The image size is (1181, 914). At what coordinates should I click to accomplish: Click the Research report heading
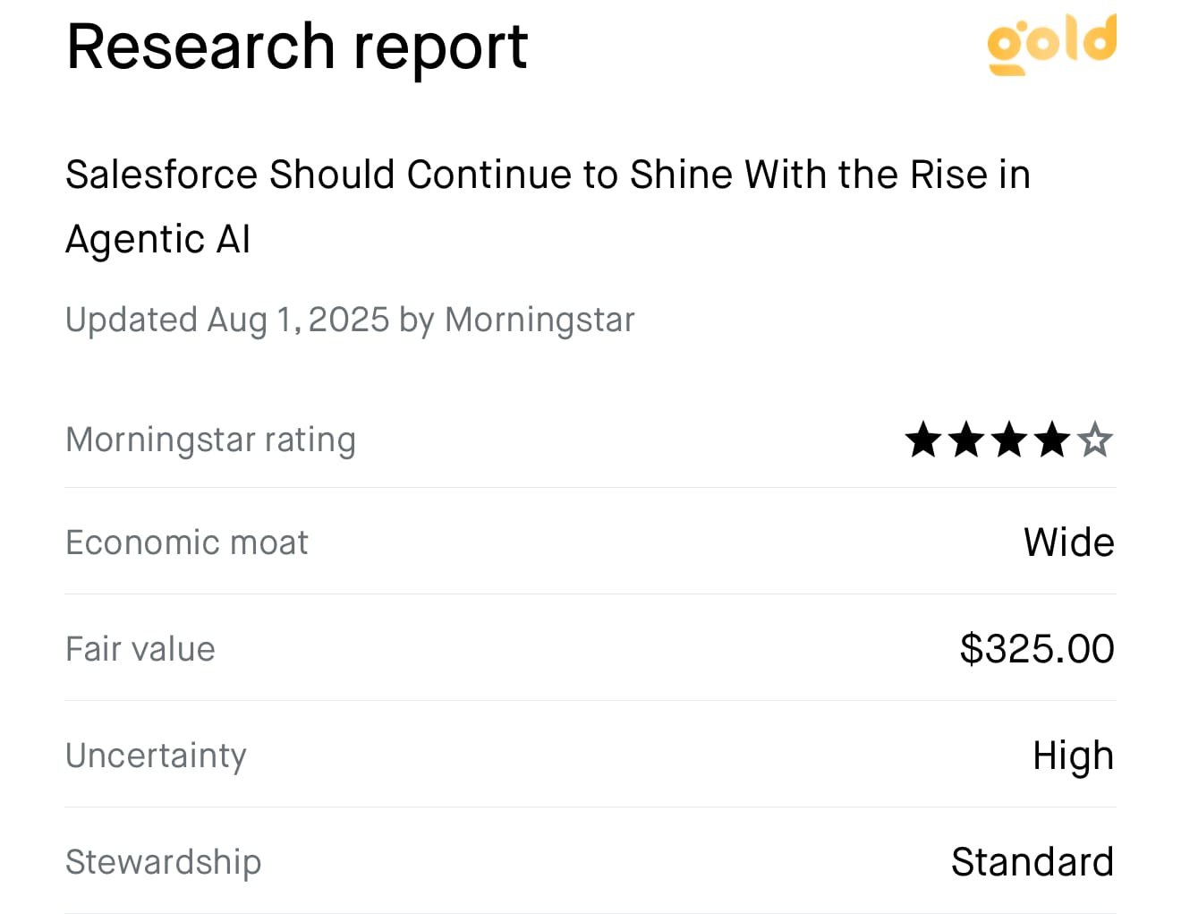(297, 47)
